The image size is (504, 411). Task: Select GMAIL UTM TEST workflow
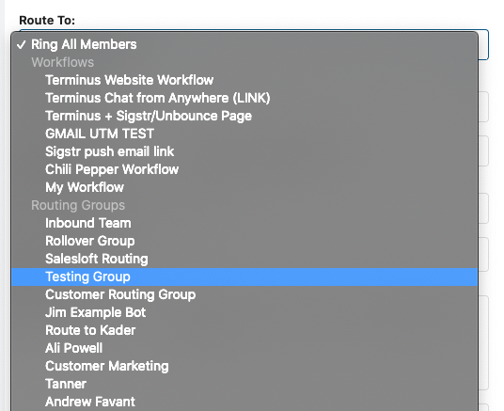(244, 134)
